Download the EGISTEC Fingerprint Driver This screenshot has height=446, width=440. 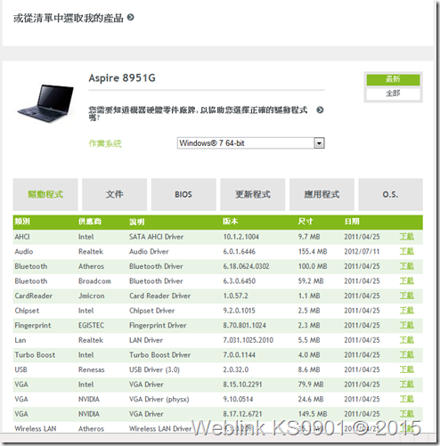pos(406,325)
